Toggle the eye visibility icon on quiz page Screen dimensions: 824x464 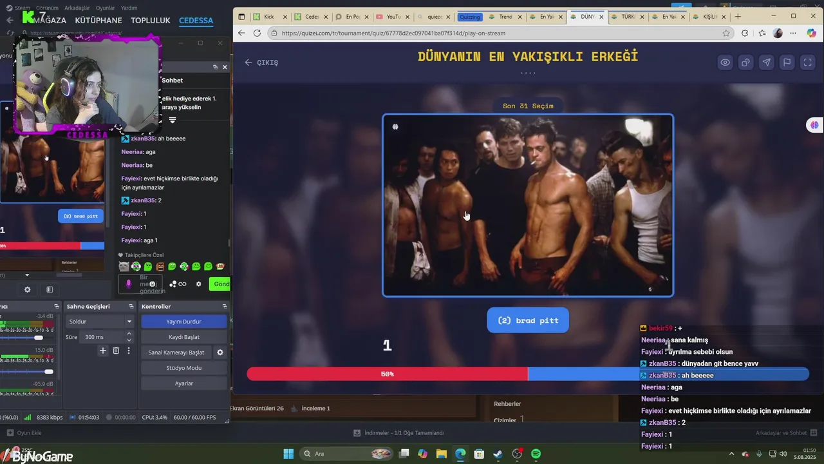coord(726,63)
